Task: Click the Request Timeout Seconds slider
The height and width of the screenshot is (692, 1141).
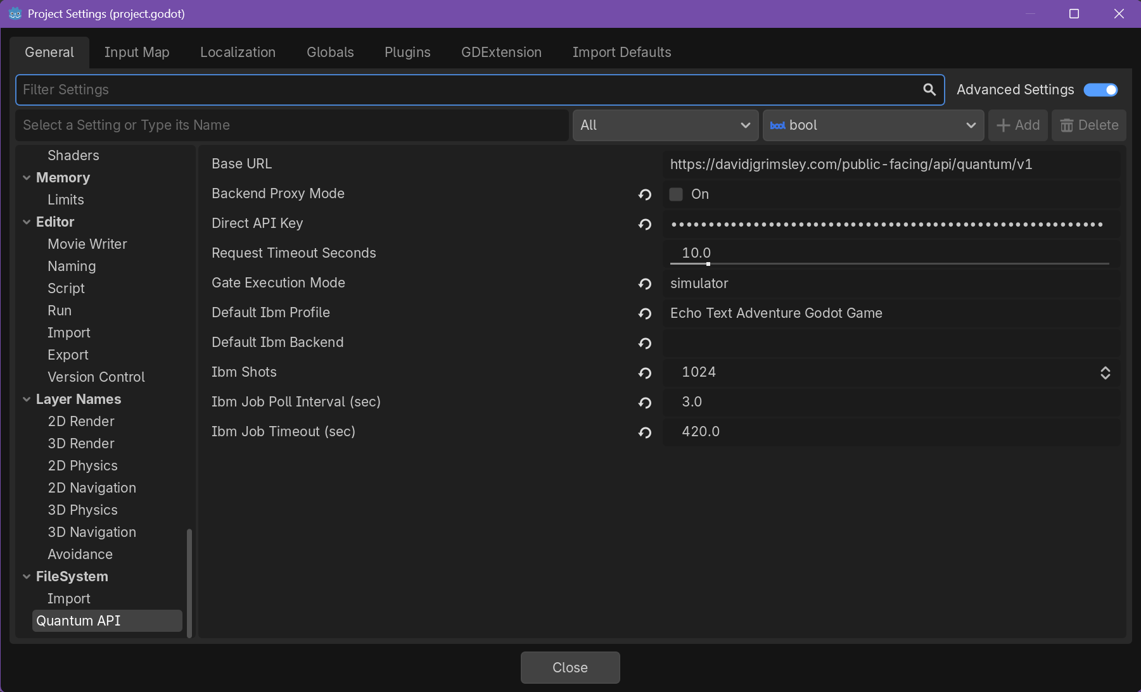Action: pyautogui.click(x=889, y=263)
